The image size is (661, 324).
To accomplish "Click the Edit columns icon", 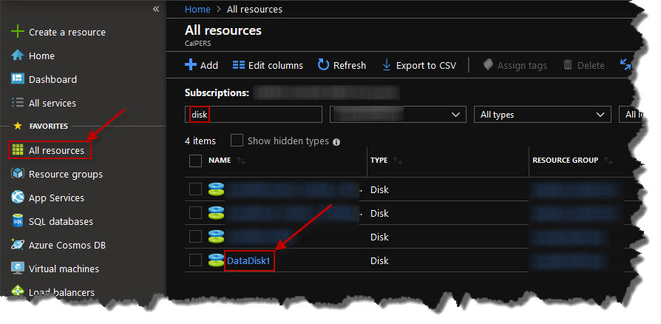I will (x=239, y=65).
